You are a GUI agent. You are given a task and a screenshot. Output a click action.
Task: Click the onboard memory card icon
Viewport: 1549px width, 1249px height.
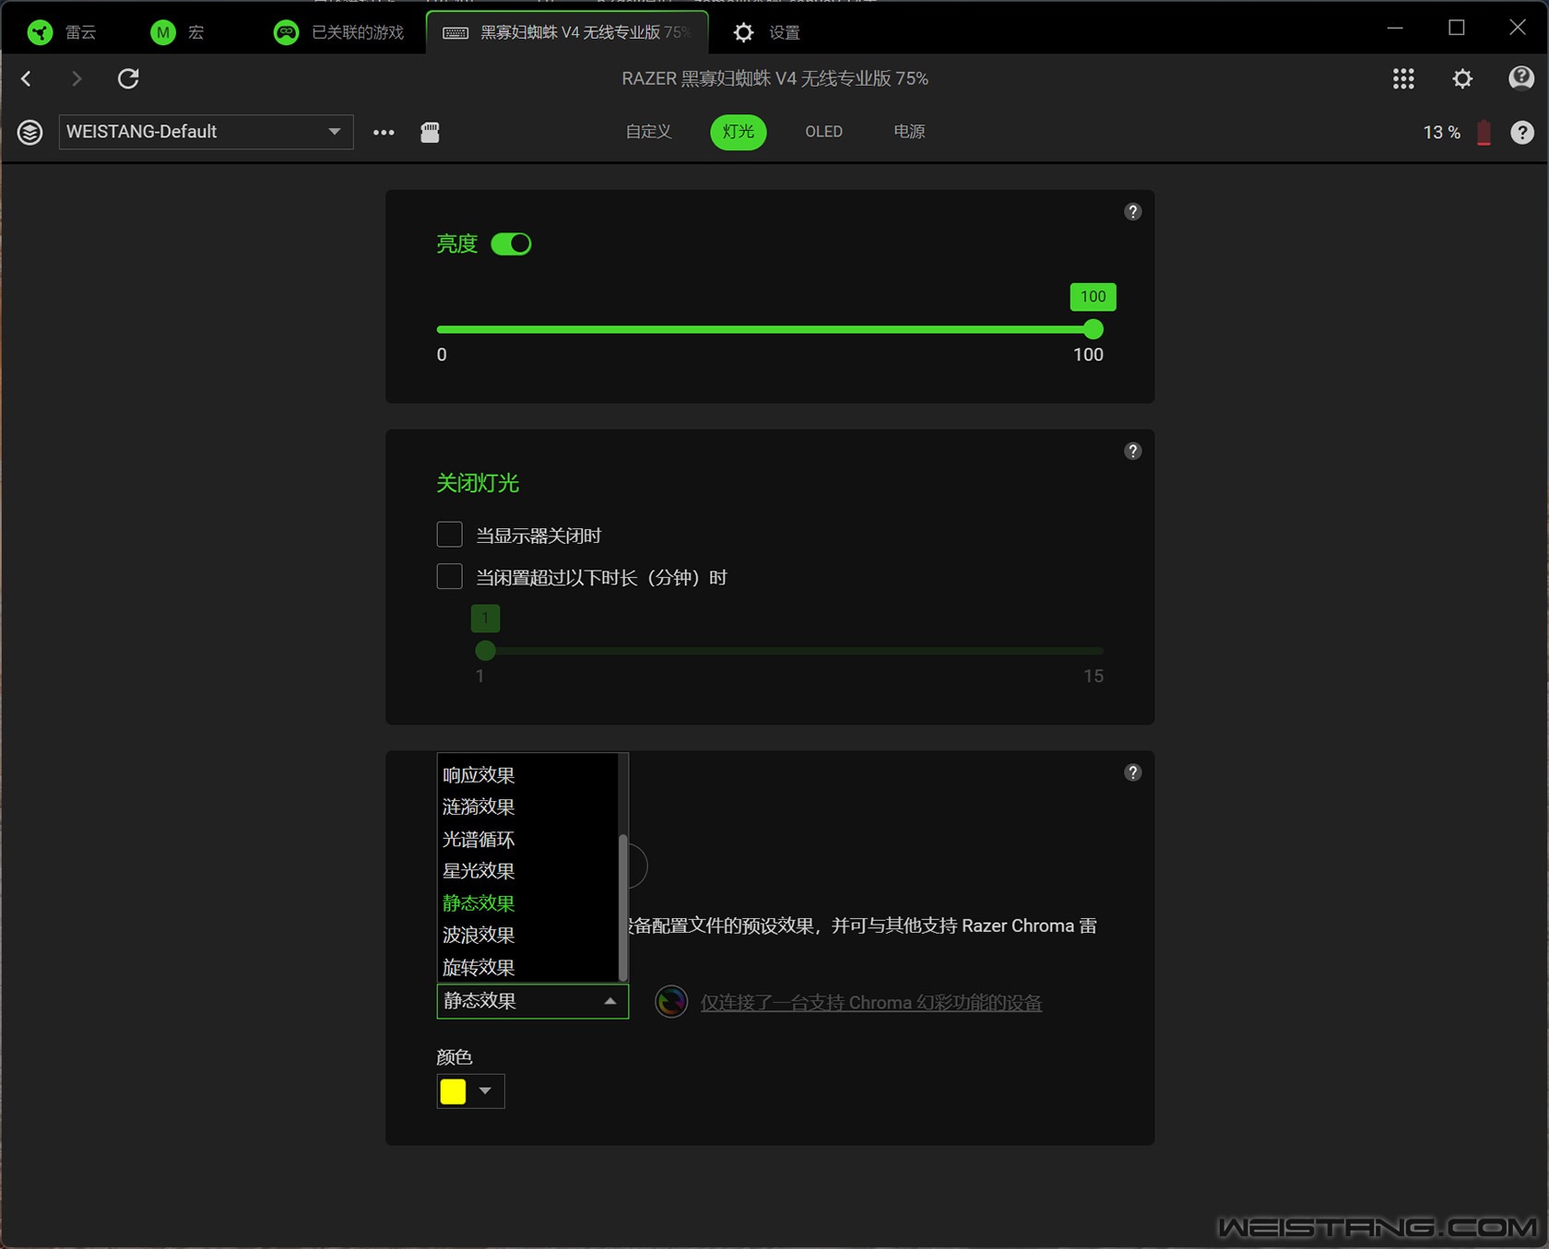coord(430,132)
